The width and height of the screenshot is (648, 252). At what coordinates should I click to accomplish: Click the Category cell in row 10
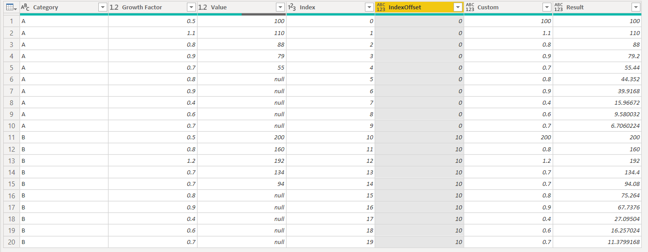pyautogui.click(x=64, y=126)
